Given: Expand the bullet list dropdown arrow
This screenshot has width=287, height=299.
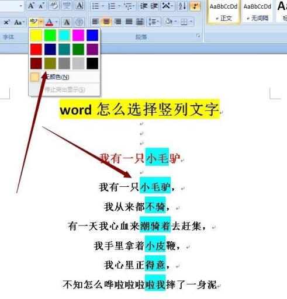Looking at the screenshot, I should click(x=103, y=6).
